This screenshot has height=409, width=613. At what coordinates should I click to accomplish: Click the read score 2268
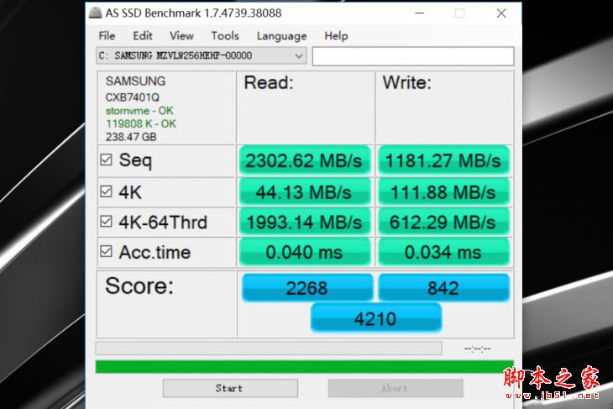click(307, 288)
